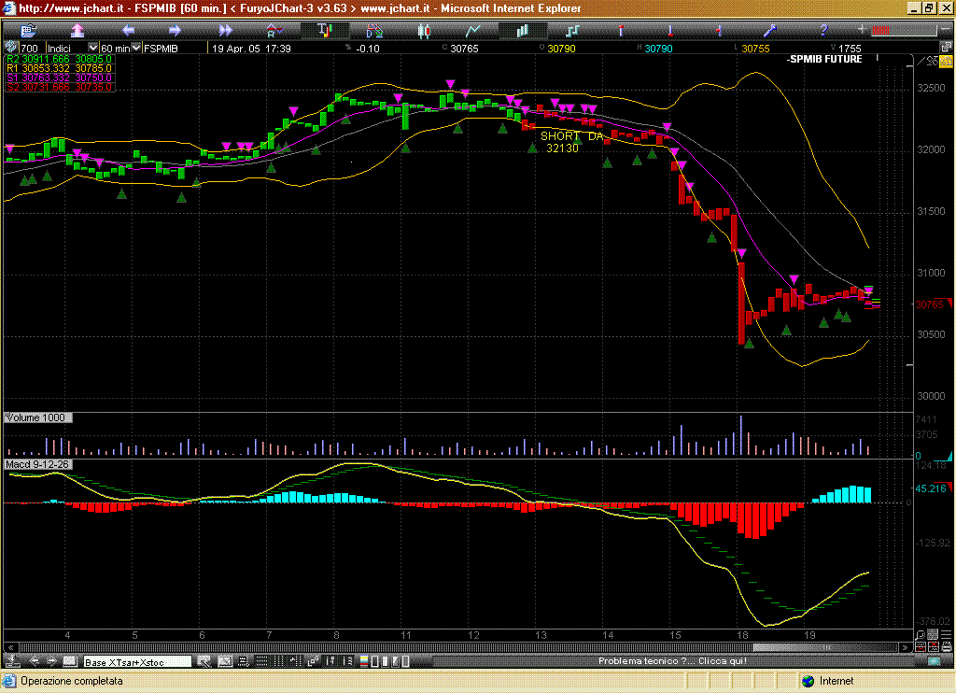Open the 60 min timeframe dropdown
This screenshot has height=693, width=956.
click(136, 48)
